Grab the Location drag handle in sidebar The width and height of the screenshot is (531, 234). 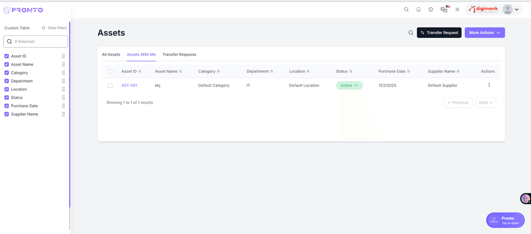[63, 89]
